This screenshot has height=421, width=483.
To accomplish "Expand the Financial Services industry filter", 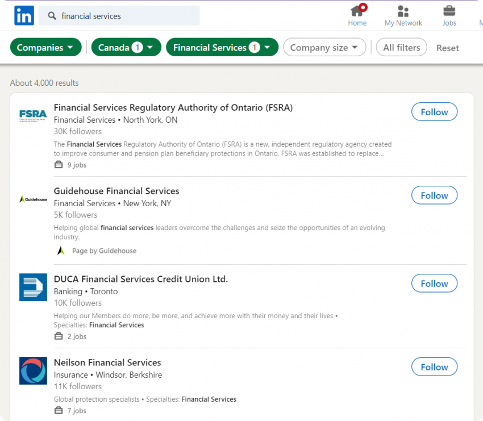I will coord(222,47).
